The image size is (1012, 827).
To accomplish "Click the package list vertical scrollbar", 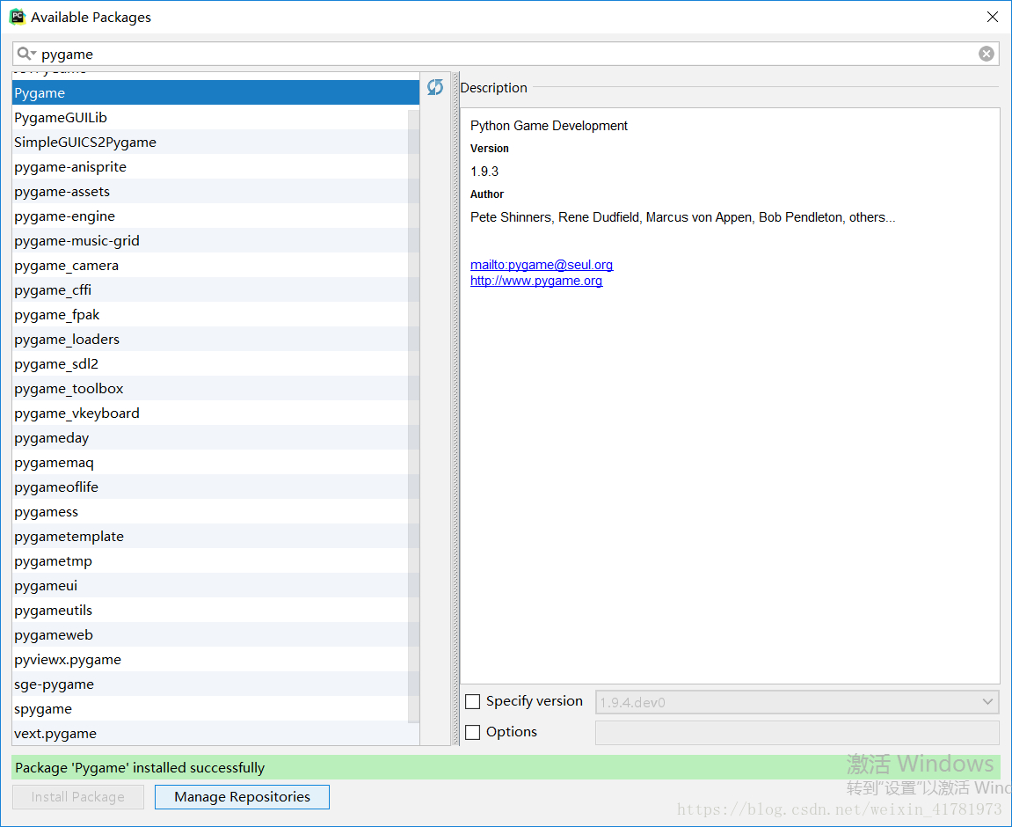I will coord(414,416).
